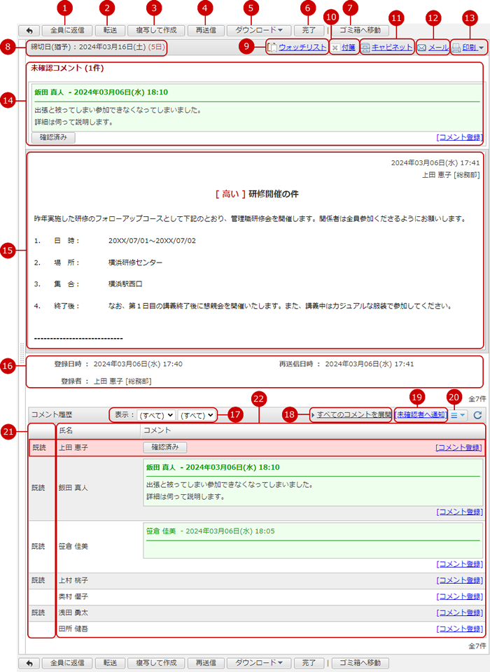Screen dimensions: 490x672
Task: Click the cabinet icon
Action: tap(365, 48)
